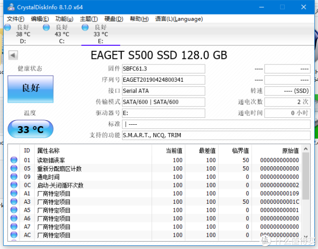
Task: Click the status circle for attribute A7
Action: coord(14,226)
